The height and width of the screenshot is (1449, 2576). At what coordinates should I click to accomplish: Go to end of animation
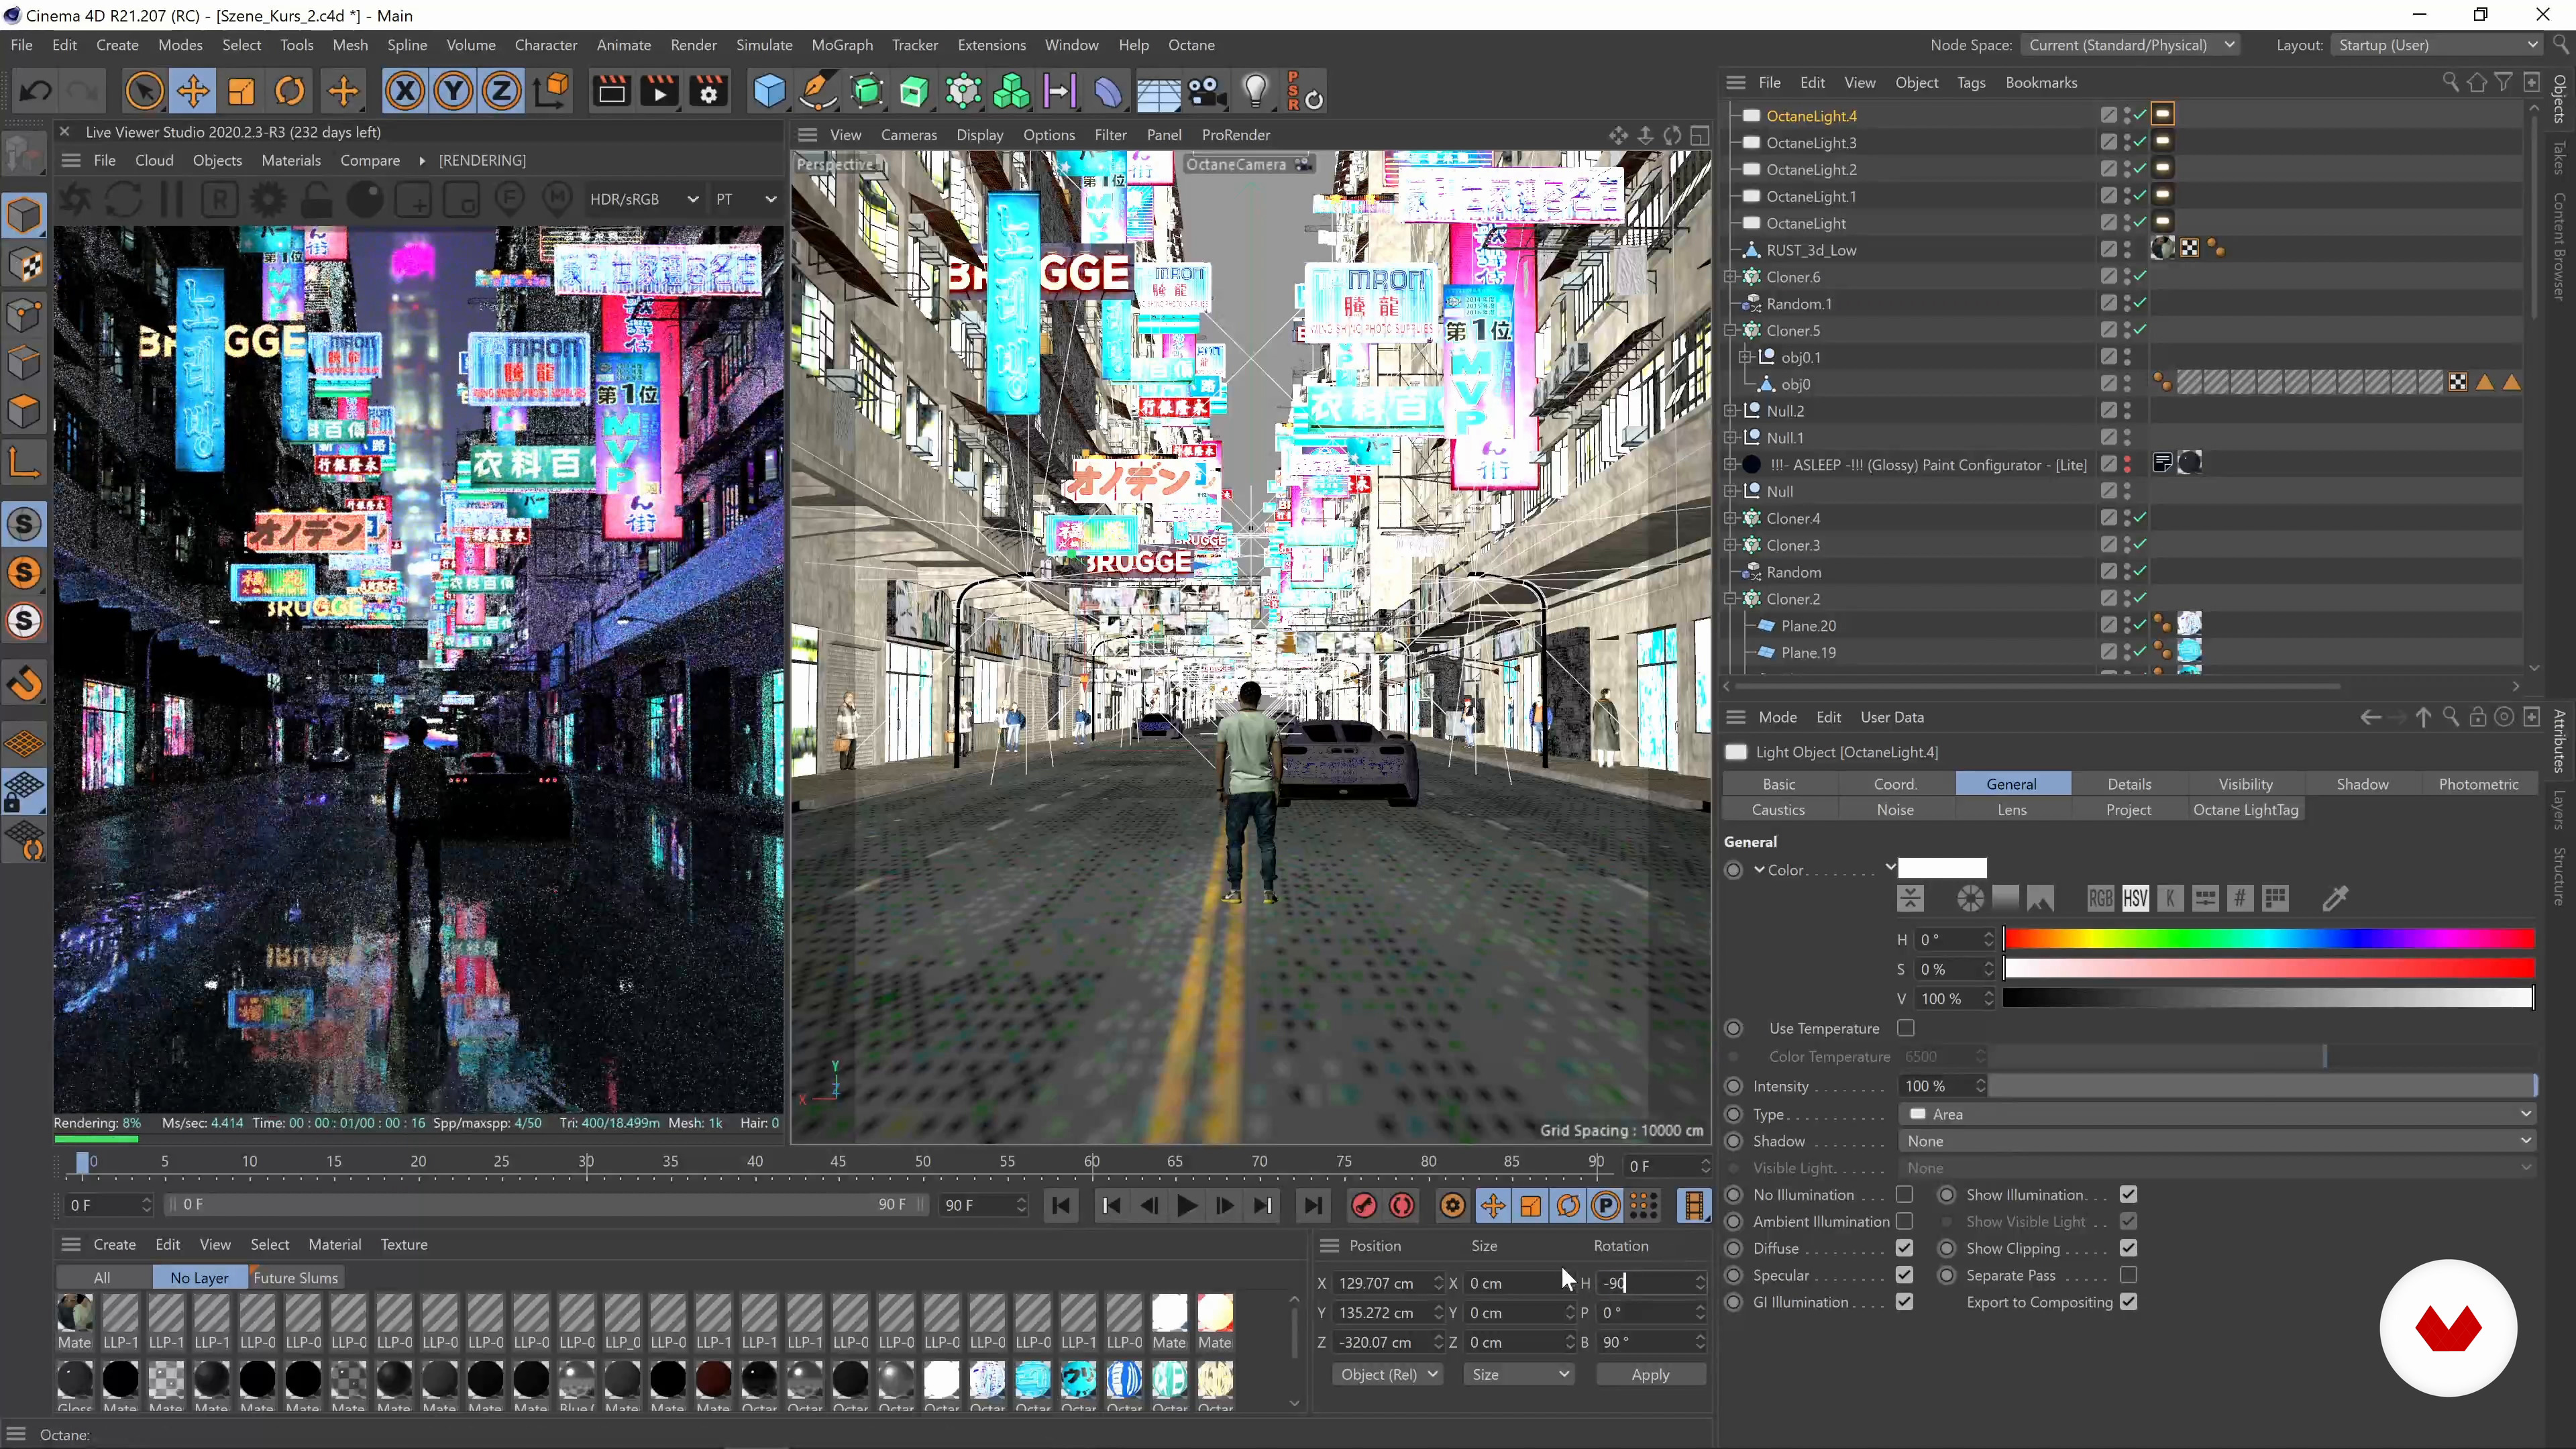click(x=1313, y=1206)
